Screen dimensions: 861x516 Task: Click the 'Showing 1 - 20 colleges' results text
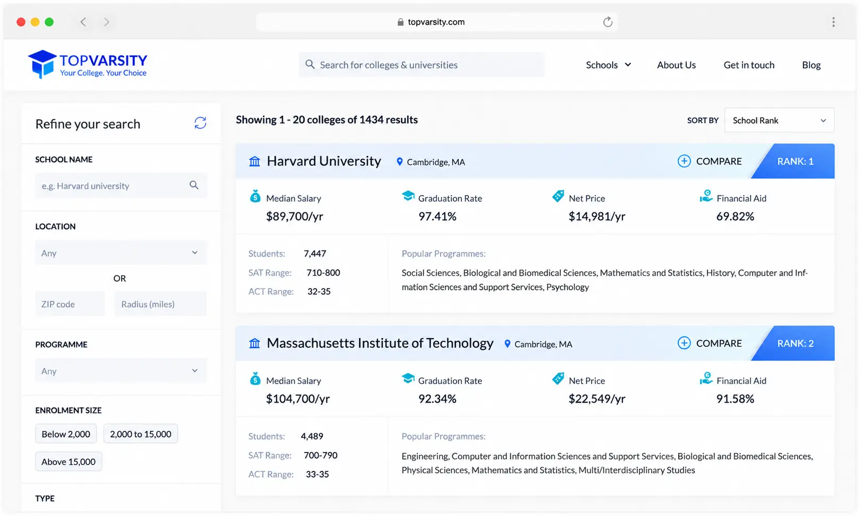(327, 120)
